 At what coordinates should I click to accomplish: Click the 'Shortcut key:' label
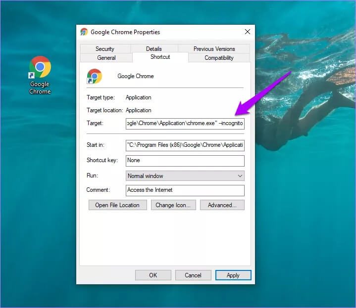tap(102, 160)
